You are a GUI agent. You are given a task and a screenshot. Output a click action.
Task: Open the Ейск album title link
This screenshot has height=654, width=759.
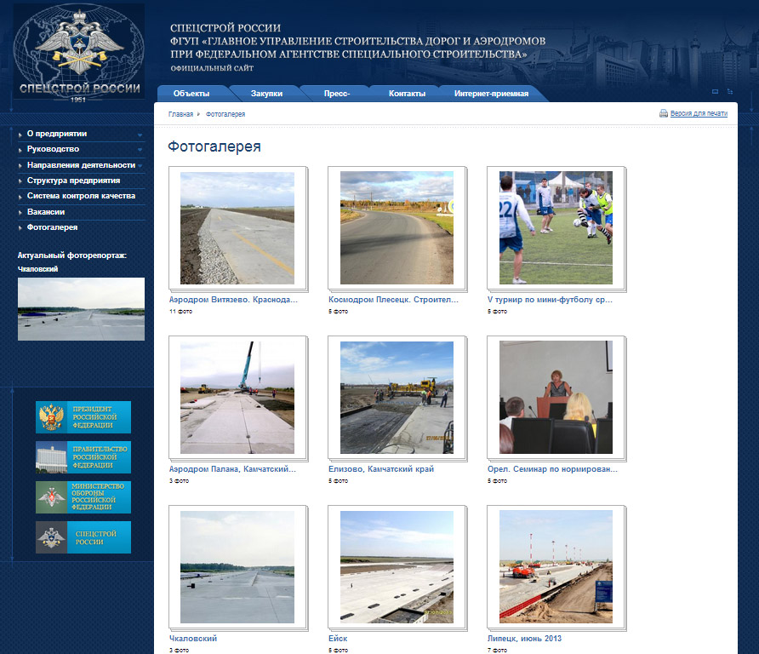(338, 639)
